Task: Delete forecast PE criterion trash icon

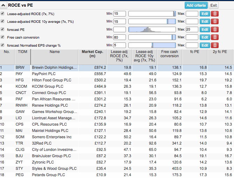Action: point(215,29)
